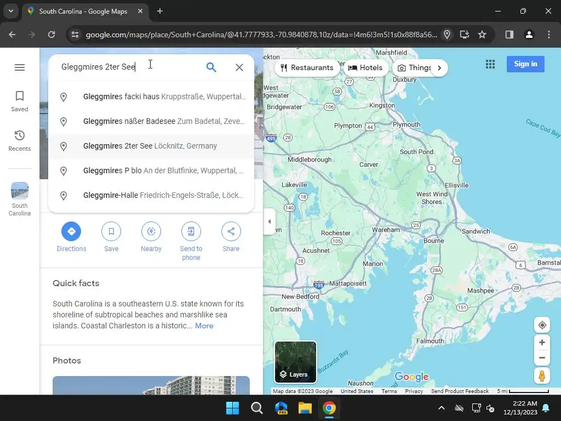
Task: Filter map by Hotels
Action: click(365, 67)
